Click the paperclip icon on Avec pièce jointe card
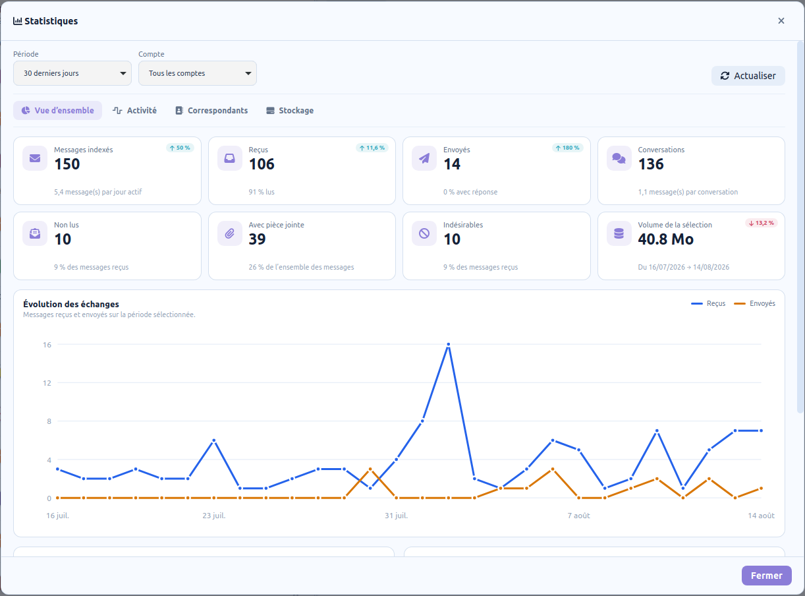 click(229, 233)
